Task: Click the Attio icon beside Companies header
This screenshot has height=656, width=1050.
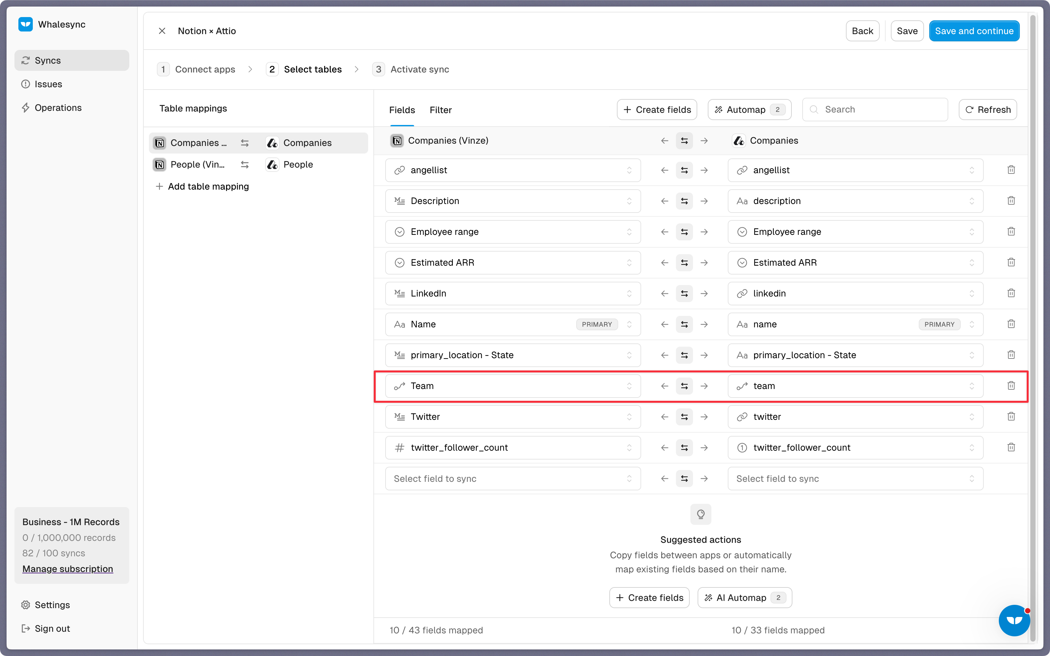Action: (x=739, y=141)
